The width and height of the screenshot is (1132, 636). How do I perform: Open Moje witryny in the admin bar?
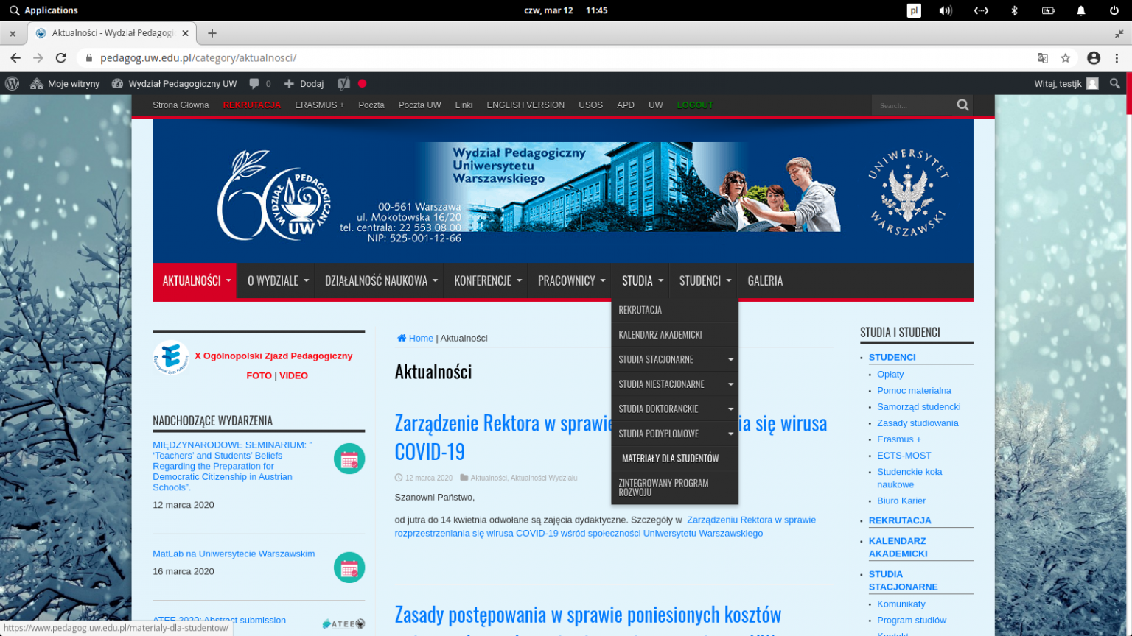[65, 84]
